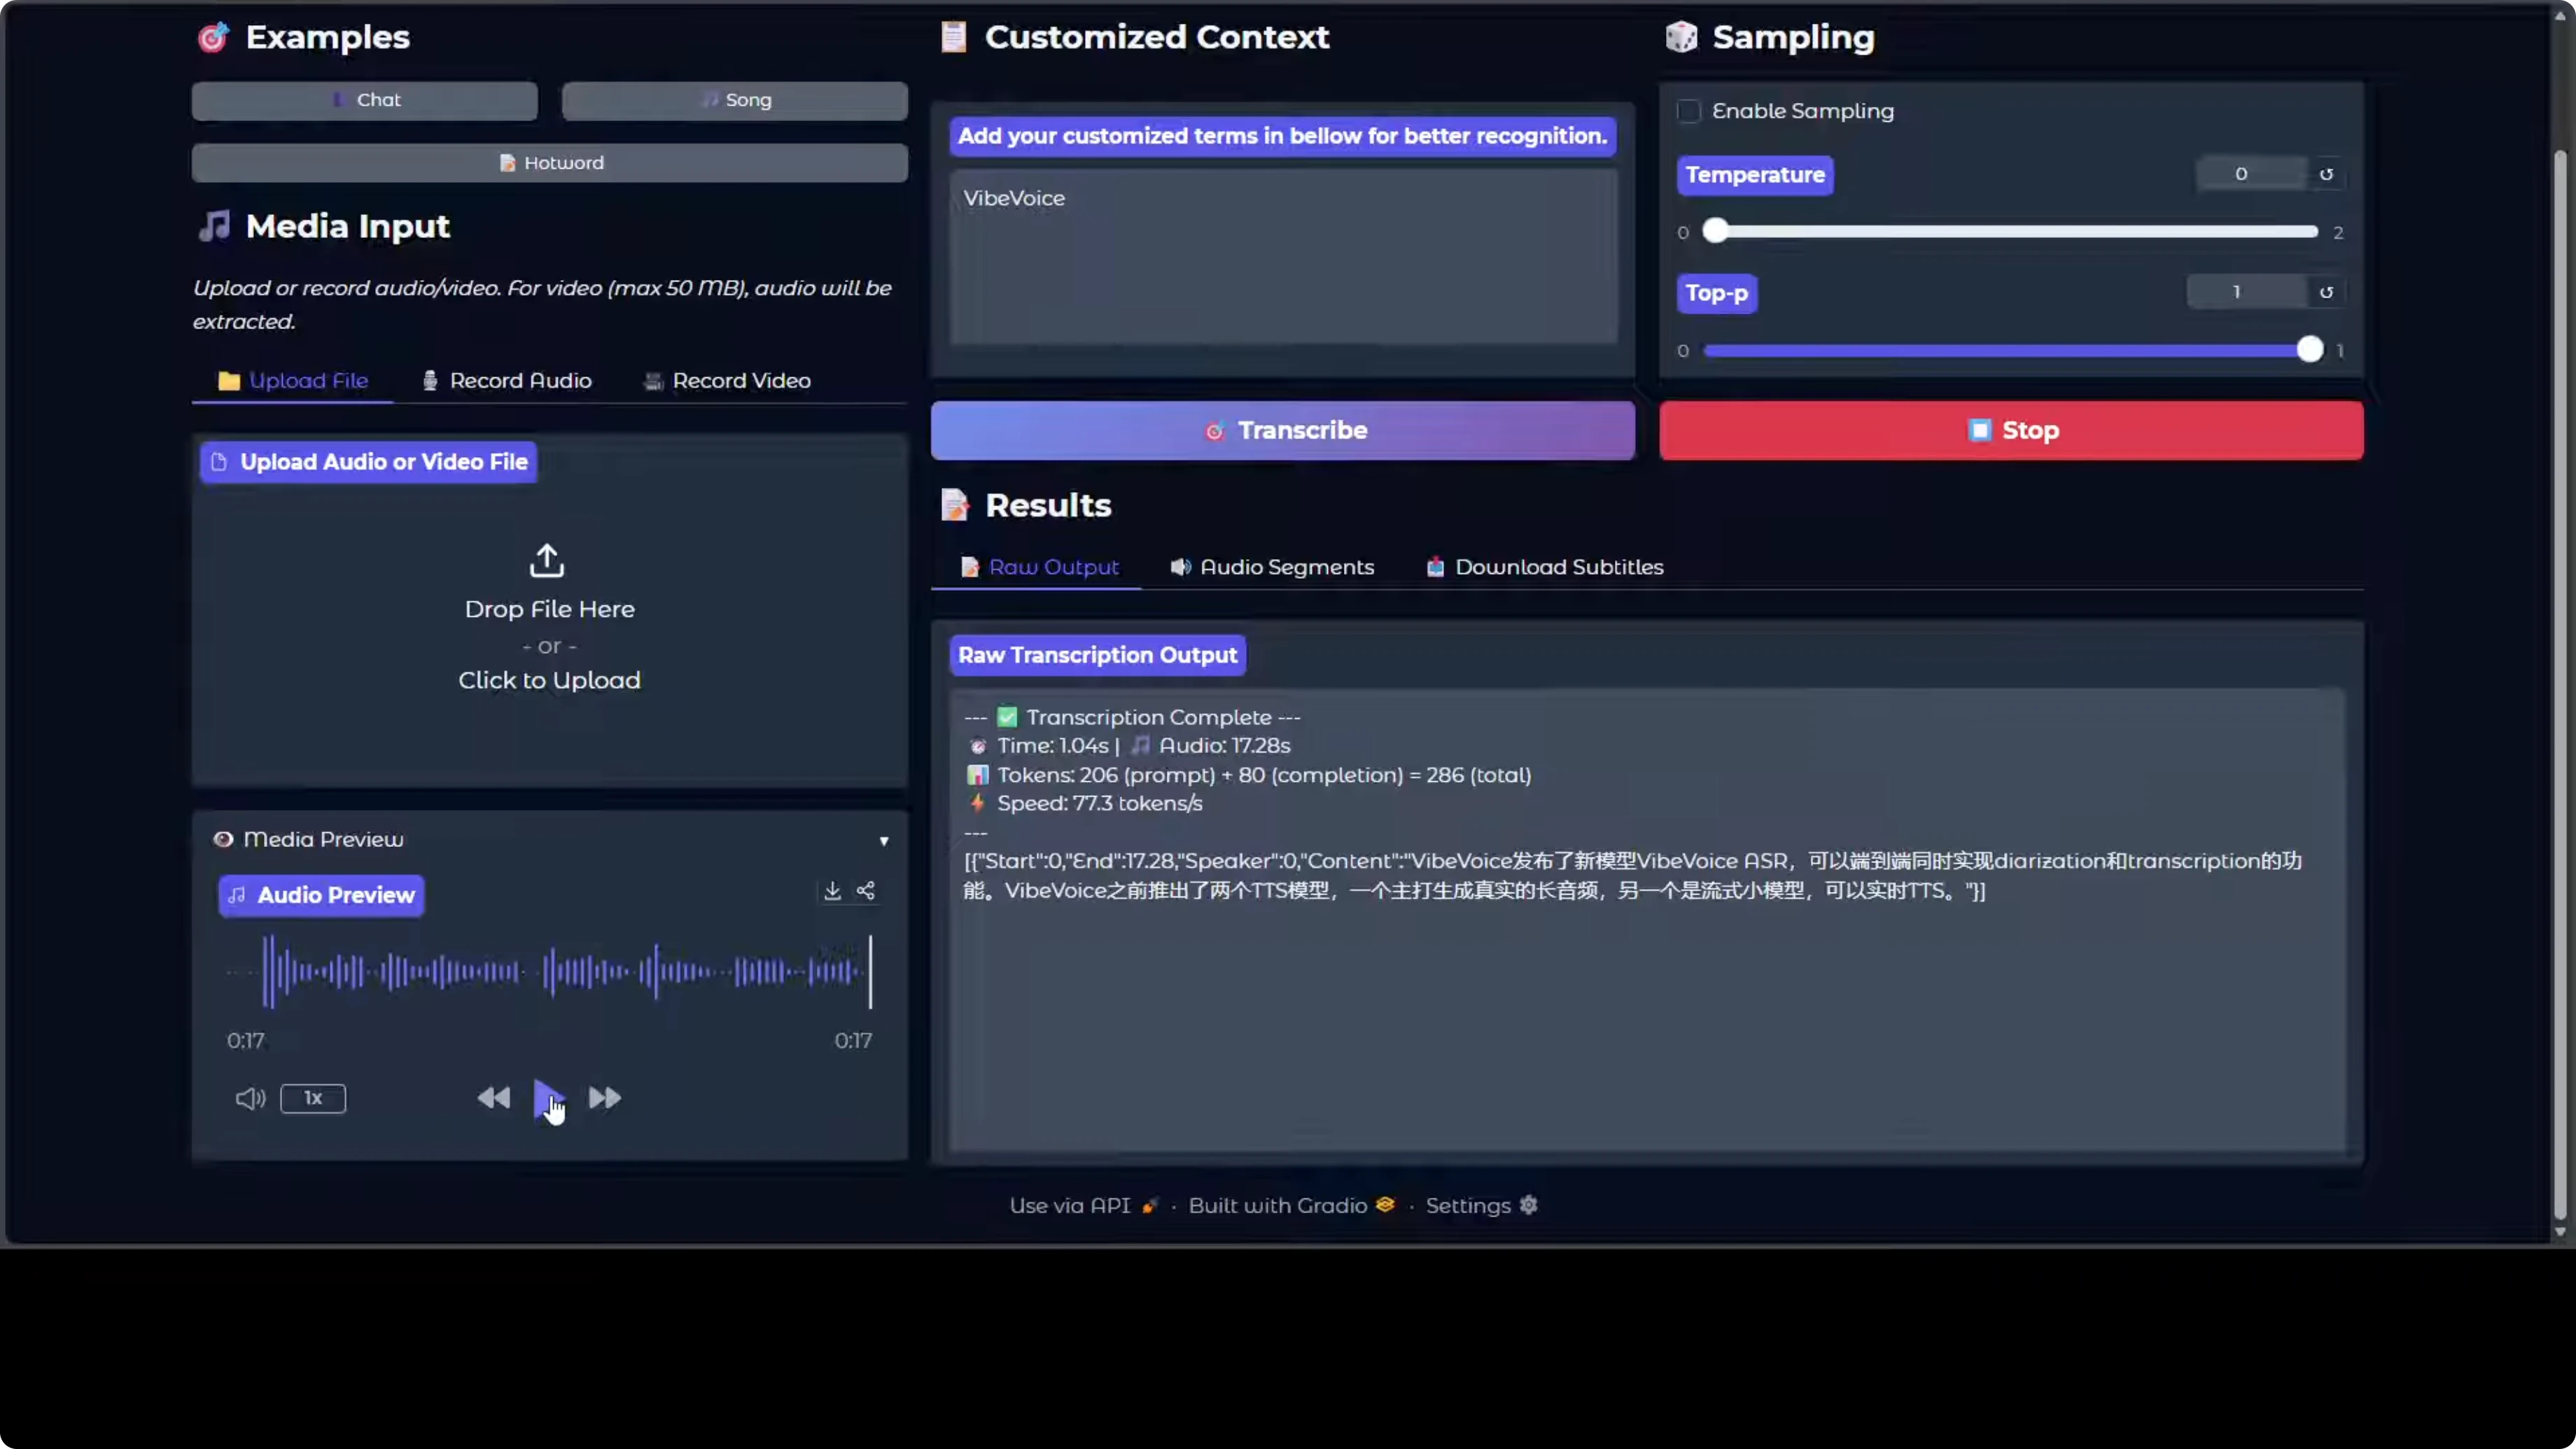The image size is (2576, 1449).
Task: Click the fast-forward icon in audio player
Action: tap(605, 1097)
